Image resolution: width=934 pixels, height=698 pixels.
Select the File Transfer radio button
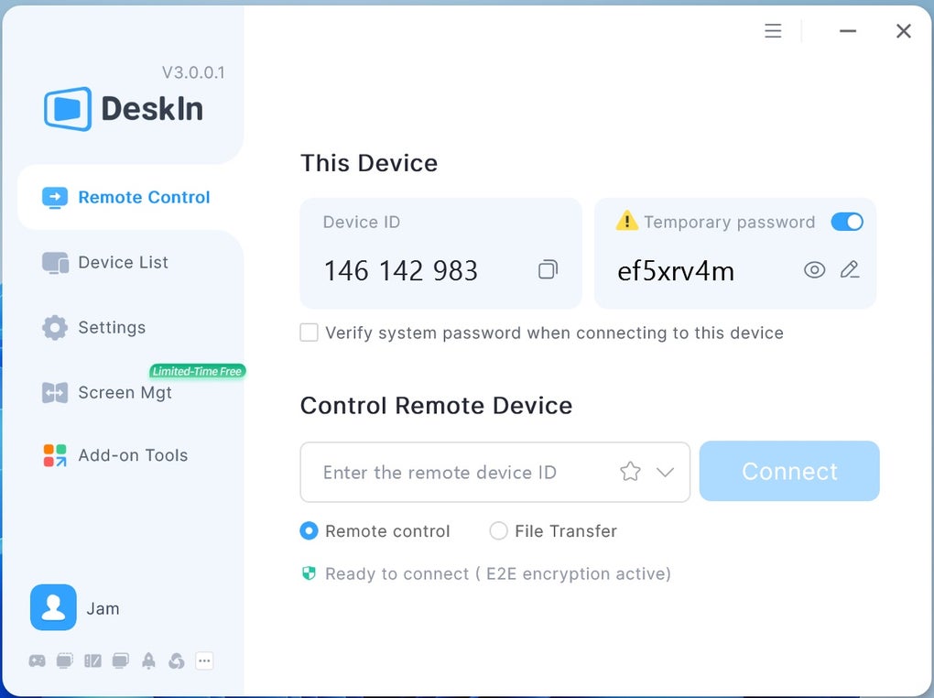pos(499,531)
